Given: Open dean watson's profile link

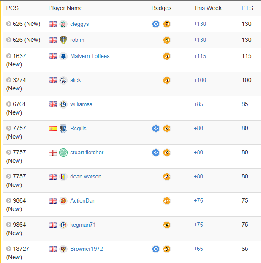Looking at the screenshot, I should click(86, 177).
